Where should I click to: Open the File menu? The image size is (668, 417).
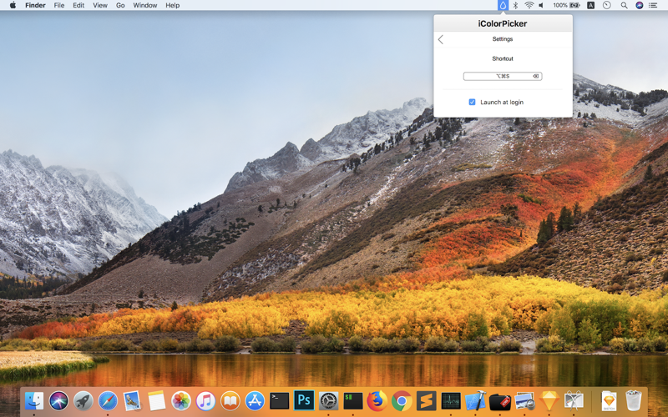pyautogui.click(x=59, y=5)
